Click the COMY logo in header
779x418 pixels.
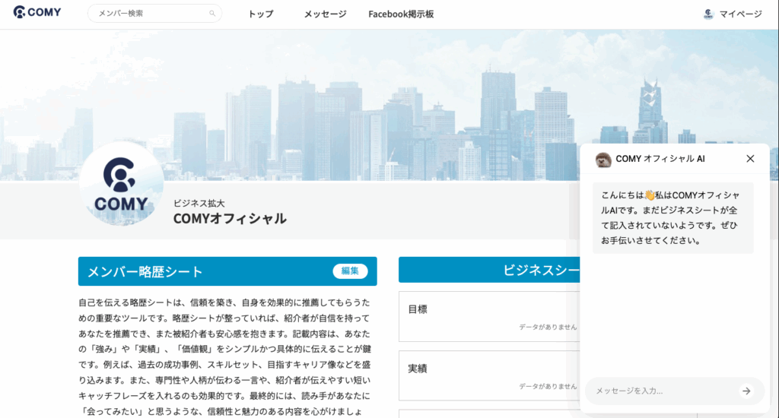point(37,12)
